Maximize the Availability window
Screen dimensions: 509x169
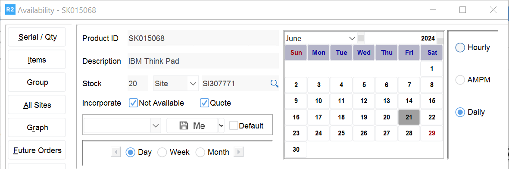[463, 10]
